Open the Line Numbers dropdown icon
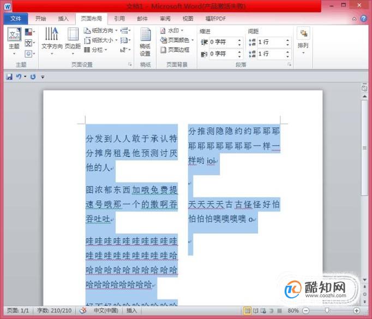 coord(125,40)
